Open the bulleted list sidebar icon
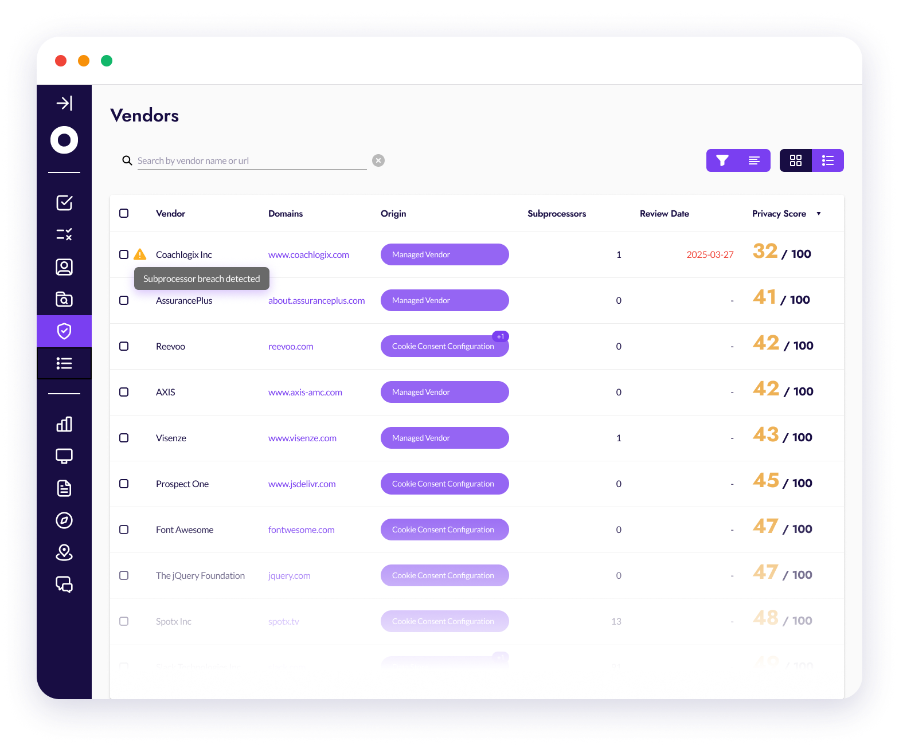Viewport: 899px width, 745px height. pyautogui.click(x=64, y=363)
